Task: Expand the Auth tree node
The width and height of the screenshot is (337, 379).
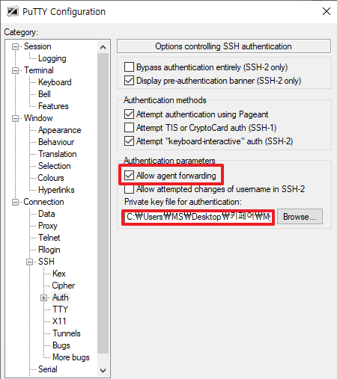Action: tap(44, 298)
